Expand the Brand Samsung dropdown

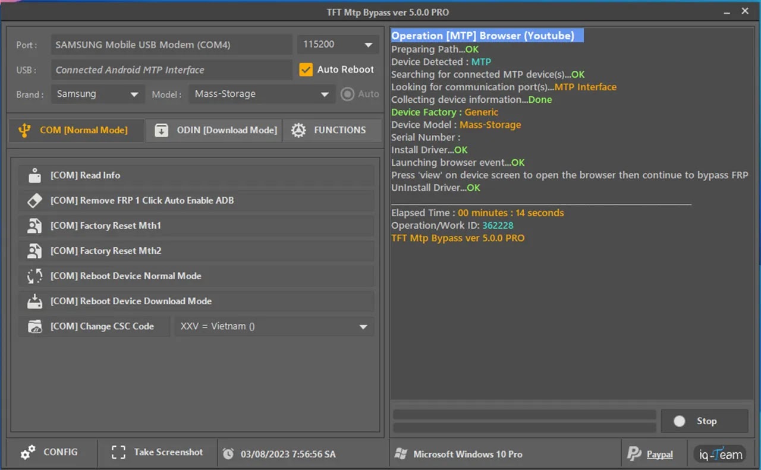click(x=98, y=94)
